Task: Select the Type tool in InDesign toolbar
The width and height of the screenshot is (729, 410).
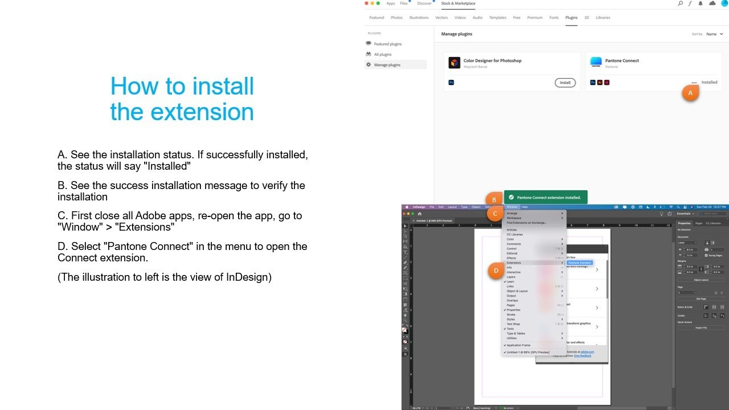Action: click(x=405, y=253)
